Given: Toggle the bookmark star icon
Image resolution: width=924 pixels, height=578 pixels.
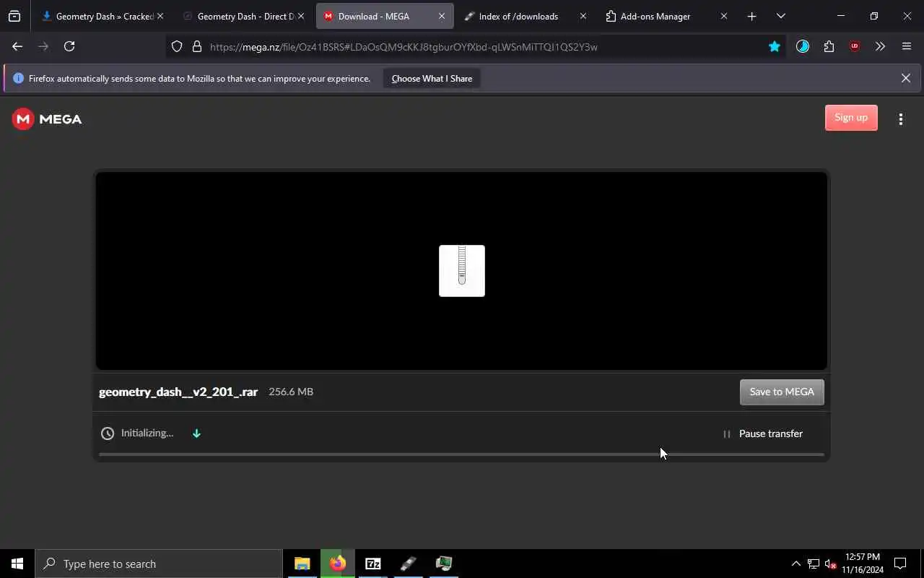Looking at the screenshot, I should click(x=775, y=47).
